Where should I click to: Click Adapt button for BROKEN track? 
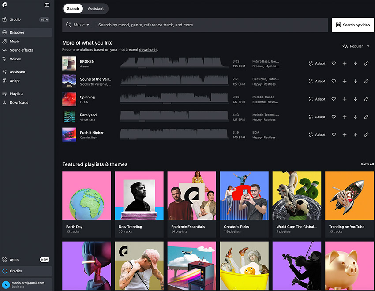point(317,63)
